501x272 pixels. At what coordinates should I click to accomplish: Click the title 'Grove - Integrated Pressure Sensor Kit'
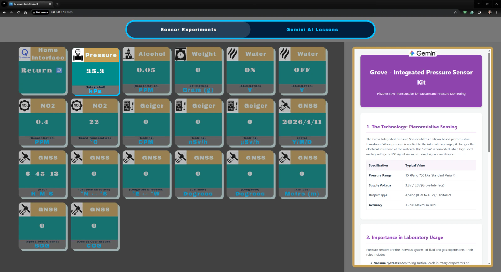pyautogui.click(x=421, y=77)
